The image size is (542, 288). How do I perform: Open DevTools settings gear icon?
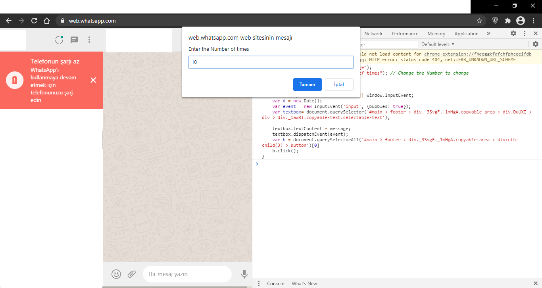[513, 34]
